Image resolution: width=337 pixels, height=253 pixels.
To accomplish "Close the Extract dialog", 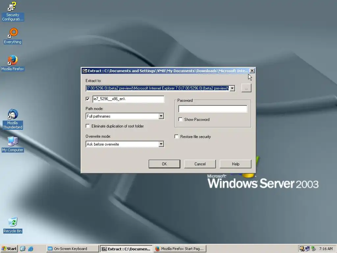I will (x=252, y=71).
